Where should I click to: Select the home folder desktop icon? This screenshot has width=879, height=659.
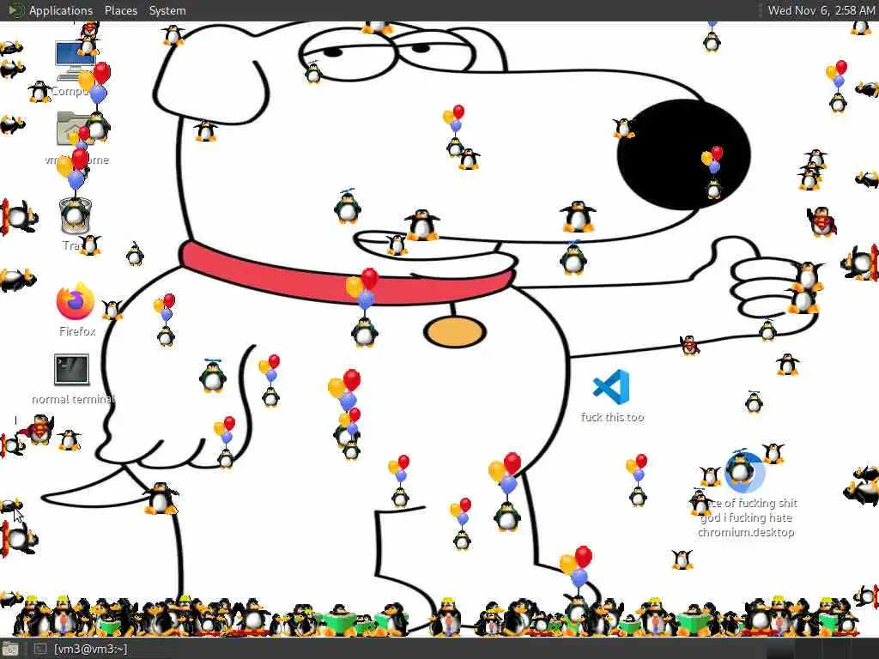coord(75,129)
